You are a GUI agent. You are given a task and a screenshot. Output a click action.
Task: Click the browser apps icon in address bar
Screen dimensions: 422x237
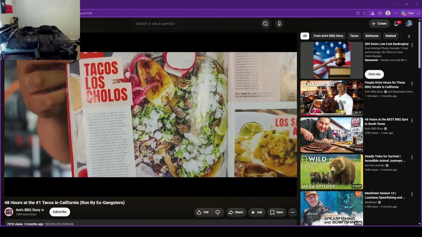358,13
